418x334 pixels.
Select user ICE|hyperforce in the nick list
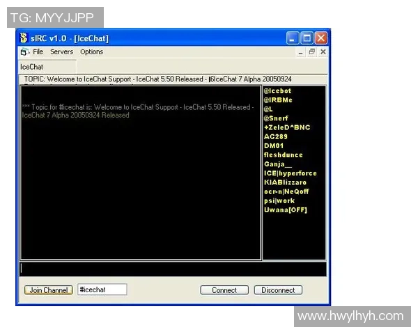coord(290,173)
